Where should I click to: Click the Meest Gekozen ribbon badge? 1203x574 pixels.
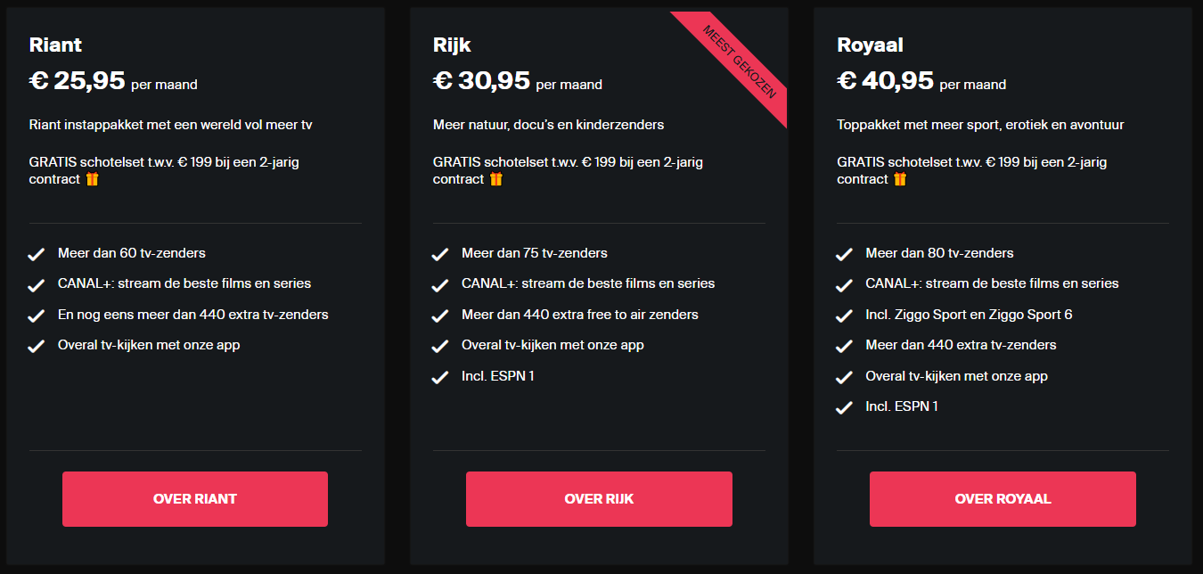[738, 61]
